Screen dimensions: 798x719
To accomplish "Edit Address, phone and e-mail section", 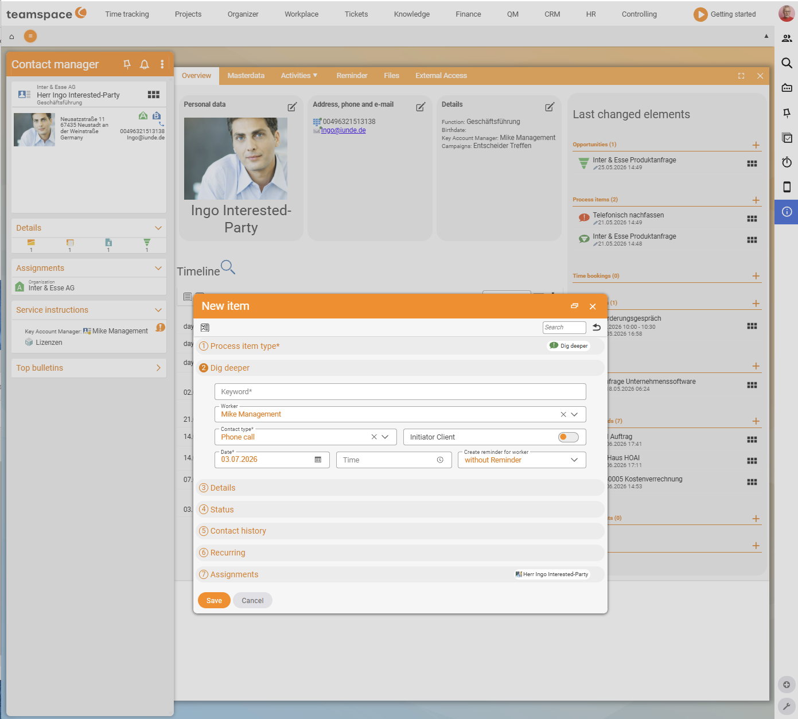I will [421, 107].
